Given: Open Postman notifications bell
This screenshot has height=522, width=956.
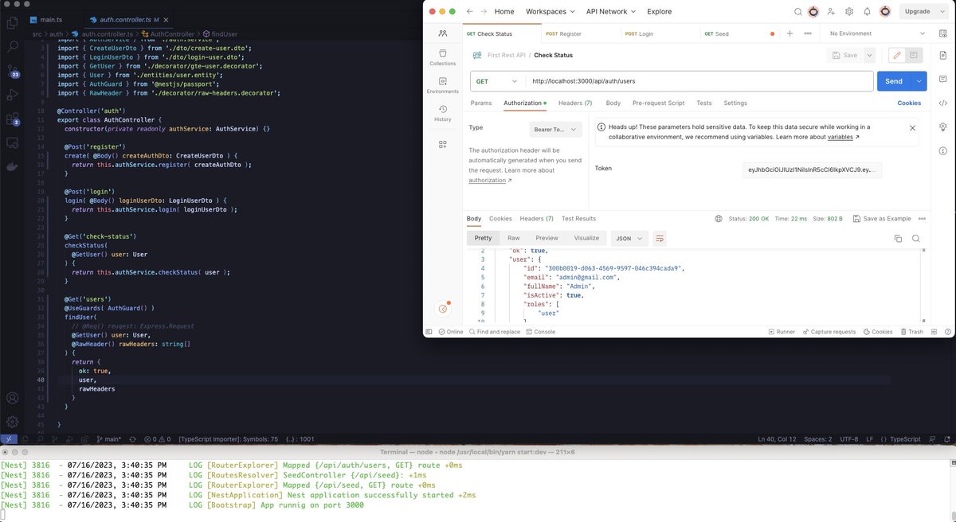Looking at the screenshot, I should click(867, 12).
